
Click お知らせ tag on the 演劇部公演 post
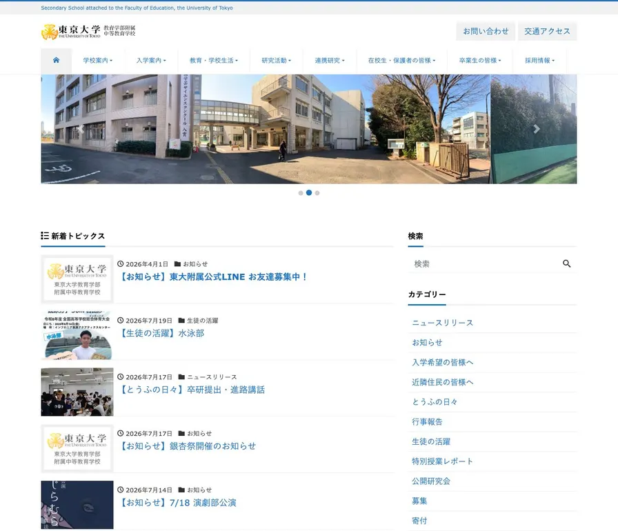point(199,490)
